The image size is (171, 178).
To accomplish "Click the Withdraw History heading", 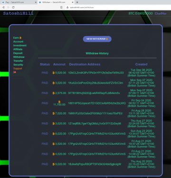I will tap(97, 53).
